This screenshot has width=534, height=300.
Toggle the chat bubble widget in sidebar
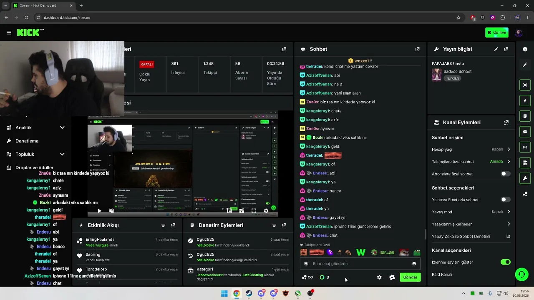coord(525,132)
